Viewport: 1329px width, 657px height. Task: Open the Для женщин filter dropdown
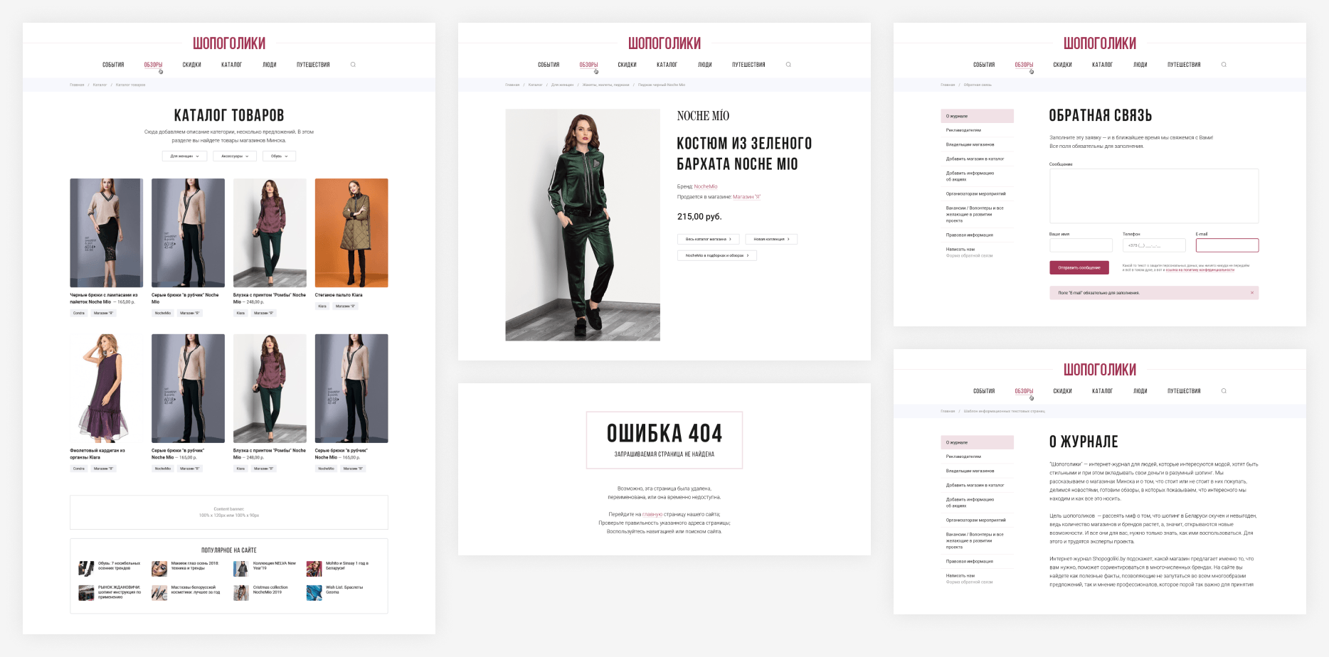(x=185, y=156)
